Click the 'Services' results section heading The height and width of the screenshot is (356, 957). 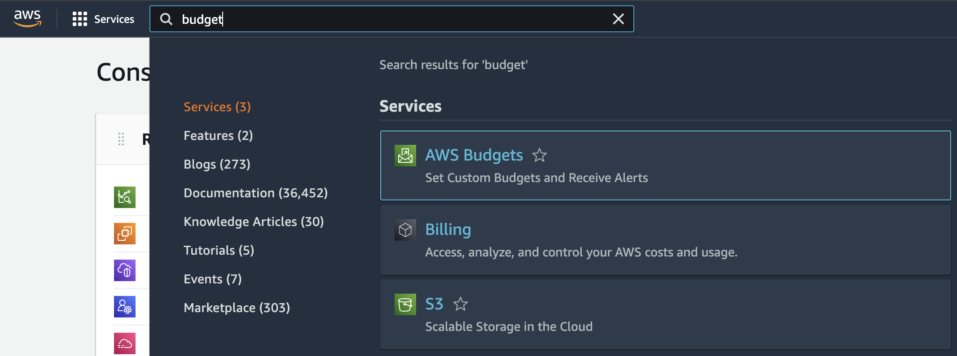point(410,106)
